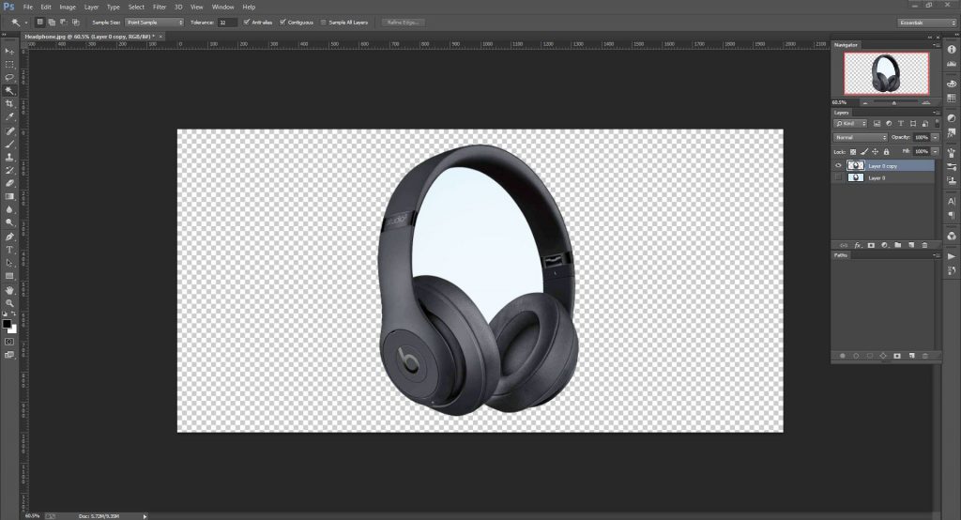Screen dimensions: 961x520
Task: Select the Path Selection tool
Action: click(9, 263)
